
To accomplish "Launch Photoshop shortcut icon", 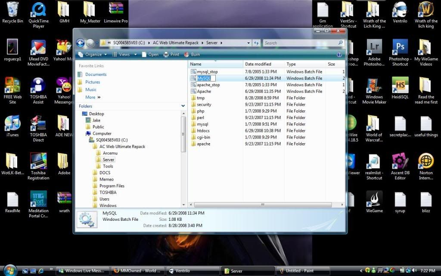I will coord(400,53).
